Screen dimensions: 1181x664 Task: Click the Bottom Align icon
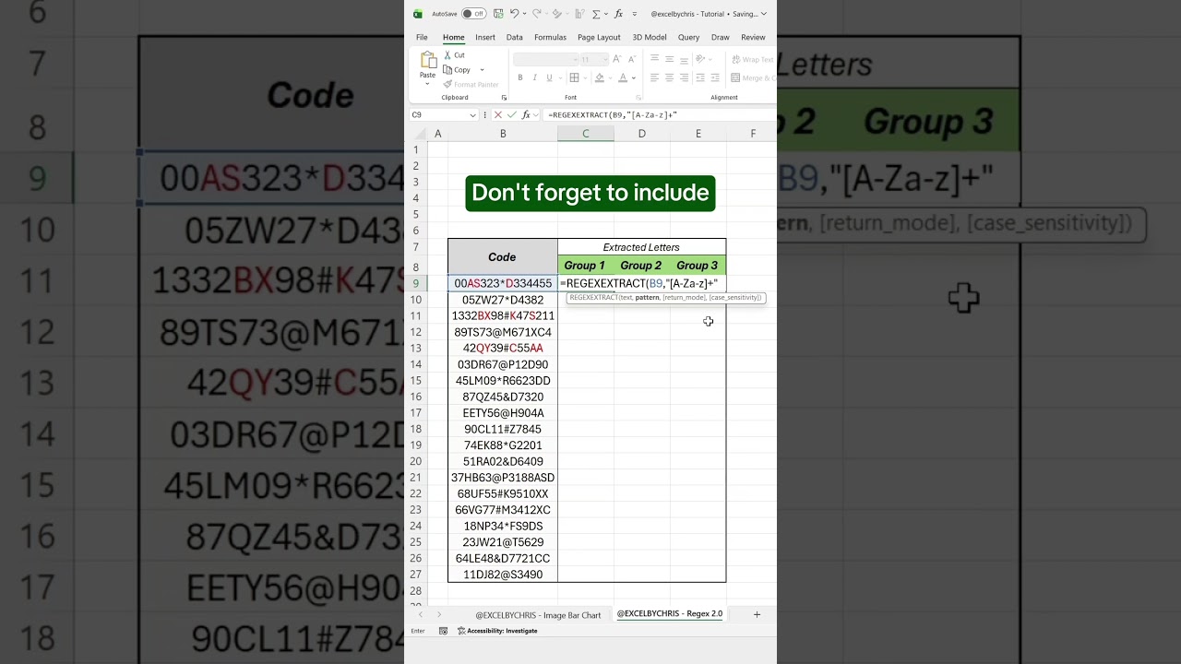tap(684, 59)
